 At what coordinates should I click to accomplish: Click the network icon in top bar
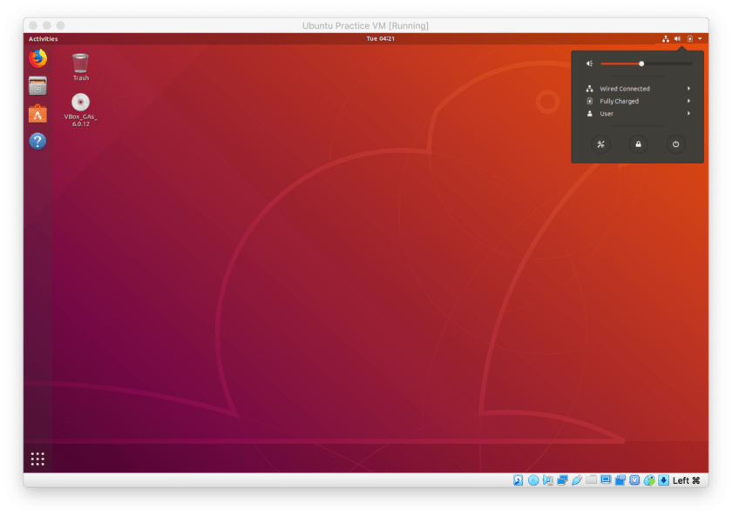[x=666, y=38]
